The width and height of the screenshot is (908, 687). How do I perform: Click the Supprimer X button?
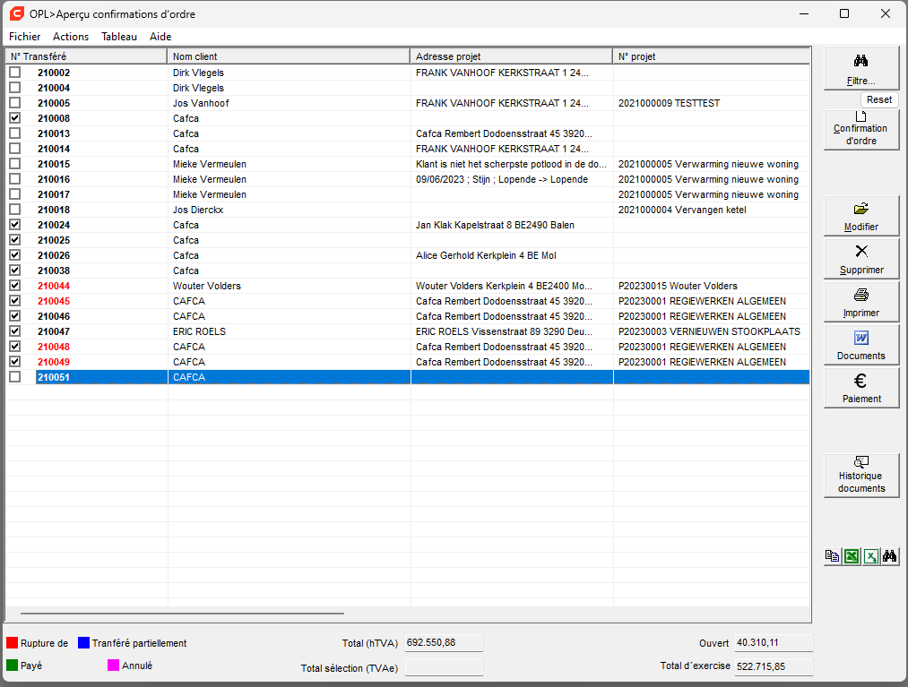[x=861, y=259]
